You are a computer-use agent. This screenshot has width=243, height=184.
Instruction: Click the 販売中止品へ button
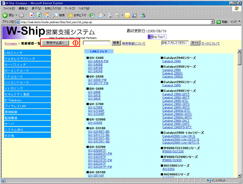[x=56, y=43]
